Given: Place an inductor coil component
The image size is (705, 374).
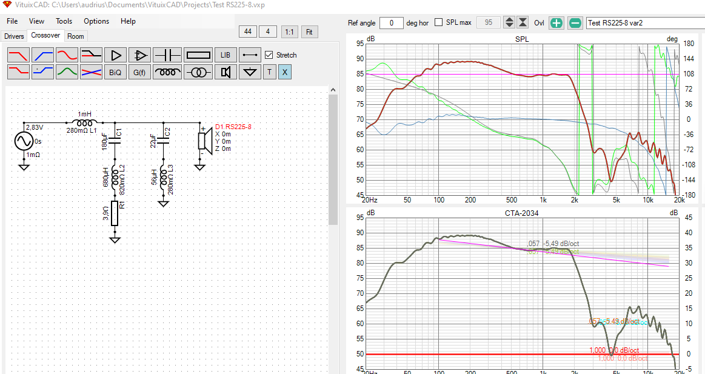Looking at the screenshot, I should [167, 72].
